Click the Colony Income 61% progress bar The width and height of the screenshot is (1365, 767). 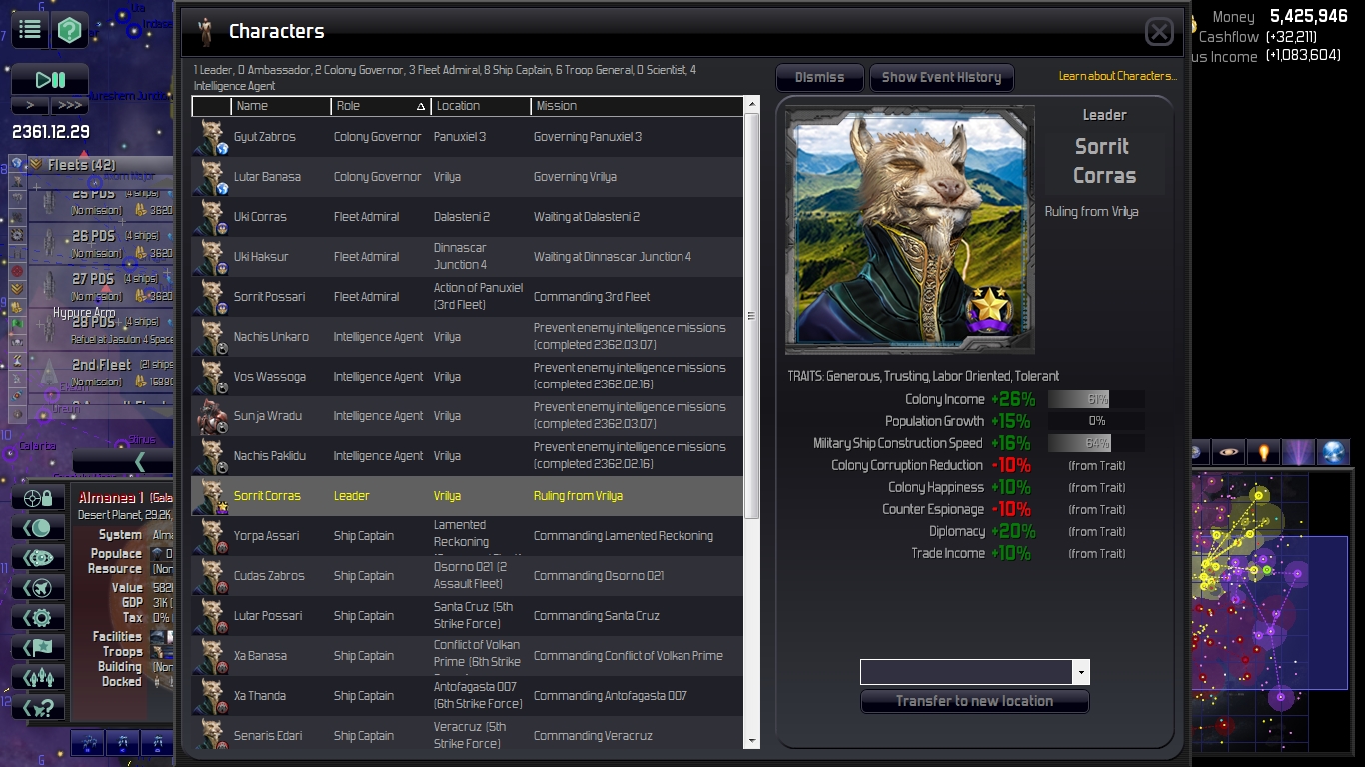pos(1096,399)
